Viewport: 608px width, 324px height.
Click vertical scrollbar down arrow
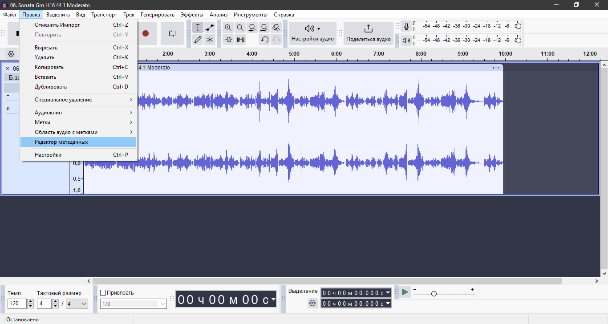[x=604, y=273]
